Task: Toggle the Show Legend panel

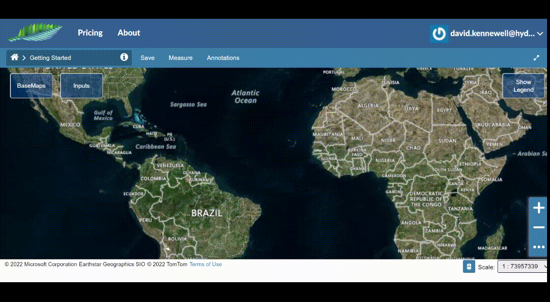Action: 523,86
